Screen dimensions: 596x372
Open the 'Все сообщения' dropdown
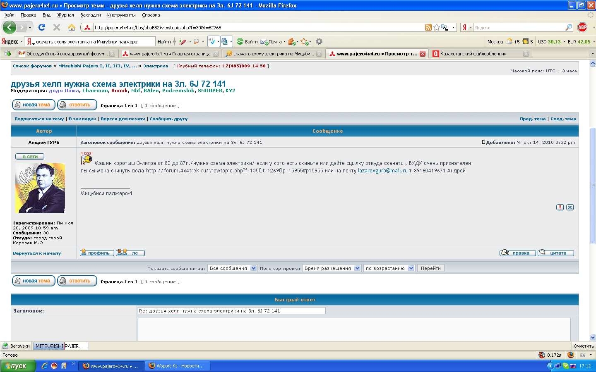(x=233, y=268)
